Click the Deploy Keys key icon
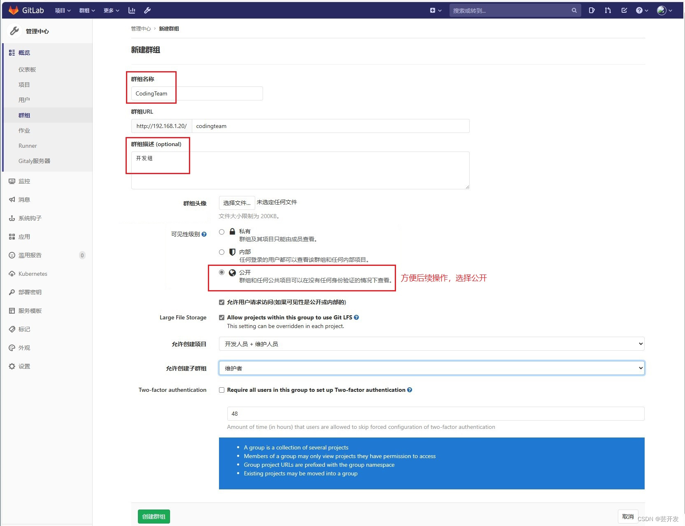 pyautogui.click(x=12, y=292)
